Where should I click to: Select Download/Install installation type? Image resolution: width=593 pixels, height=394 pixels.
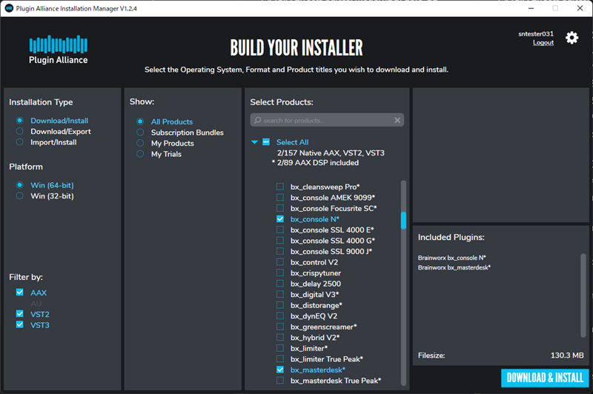[20, 121]
